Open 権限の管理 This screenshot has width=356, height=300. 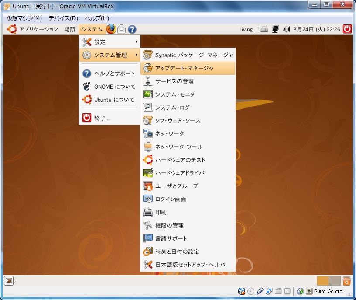(188, 225)
